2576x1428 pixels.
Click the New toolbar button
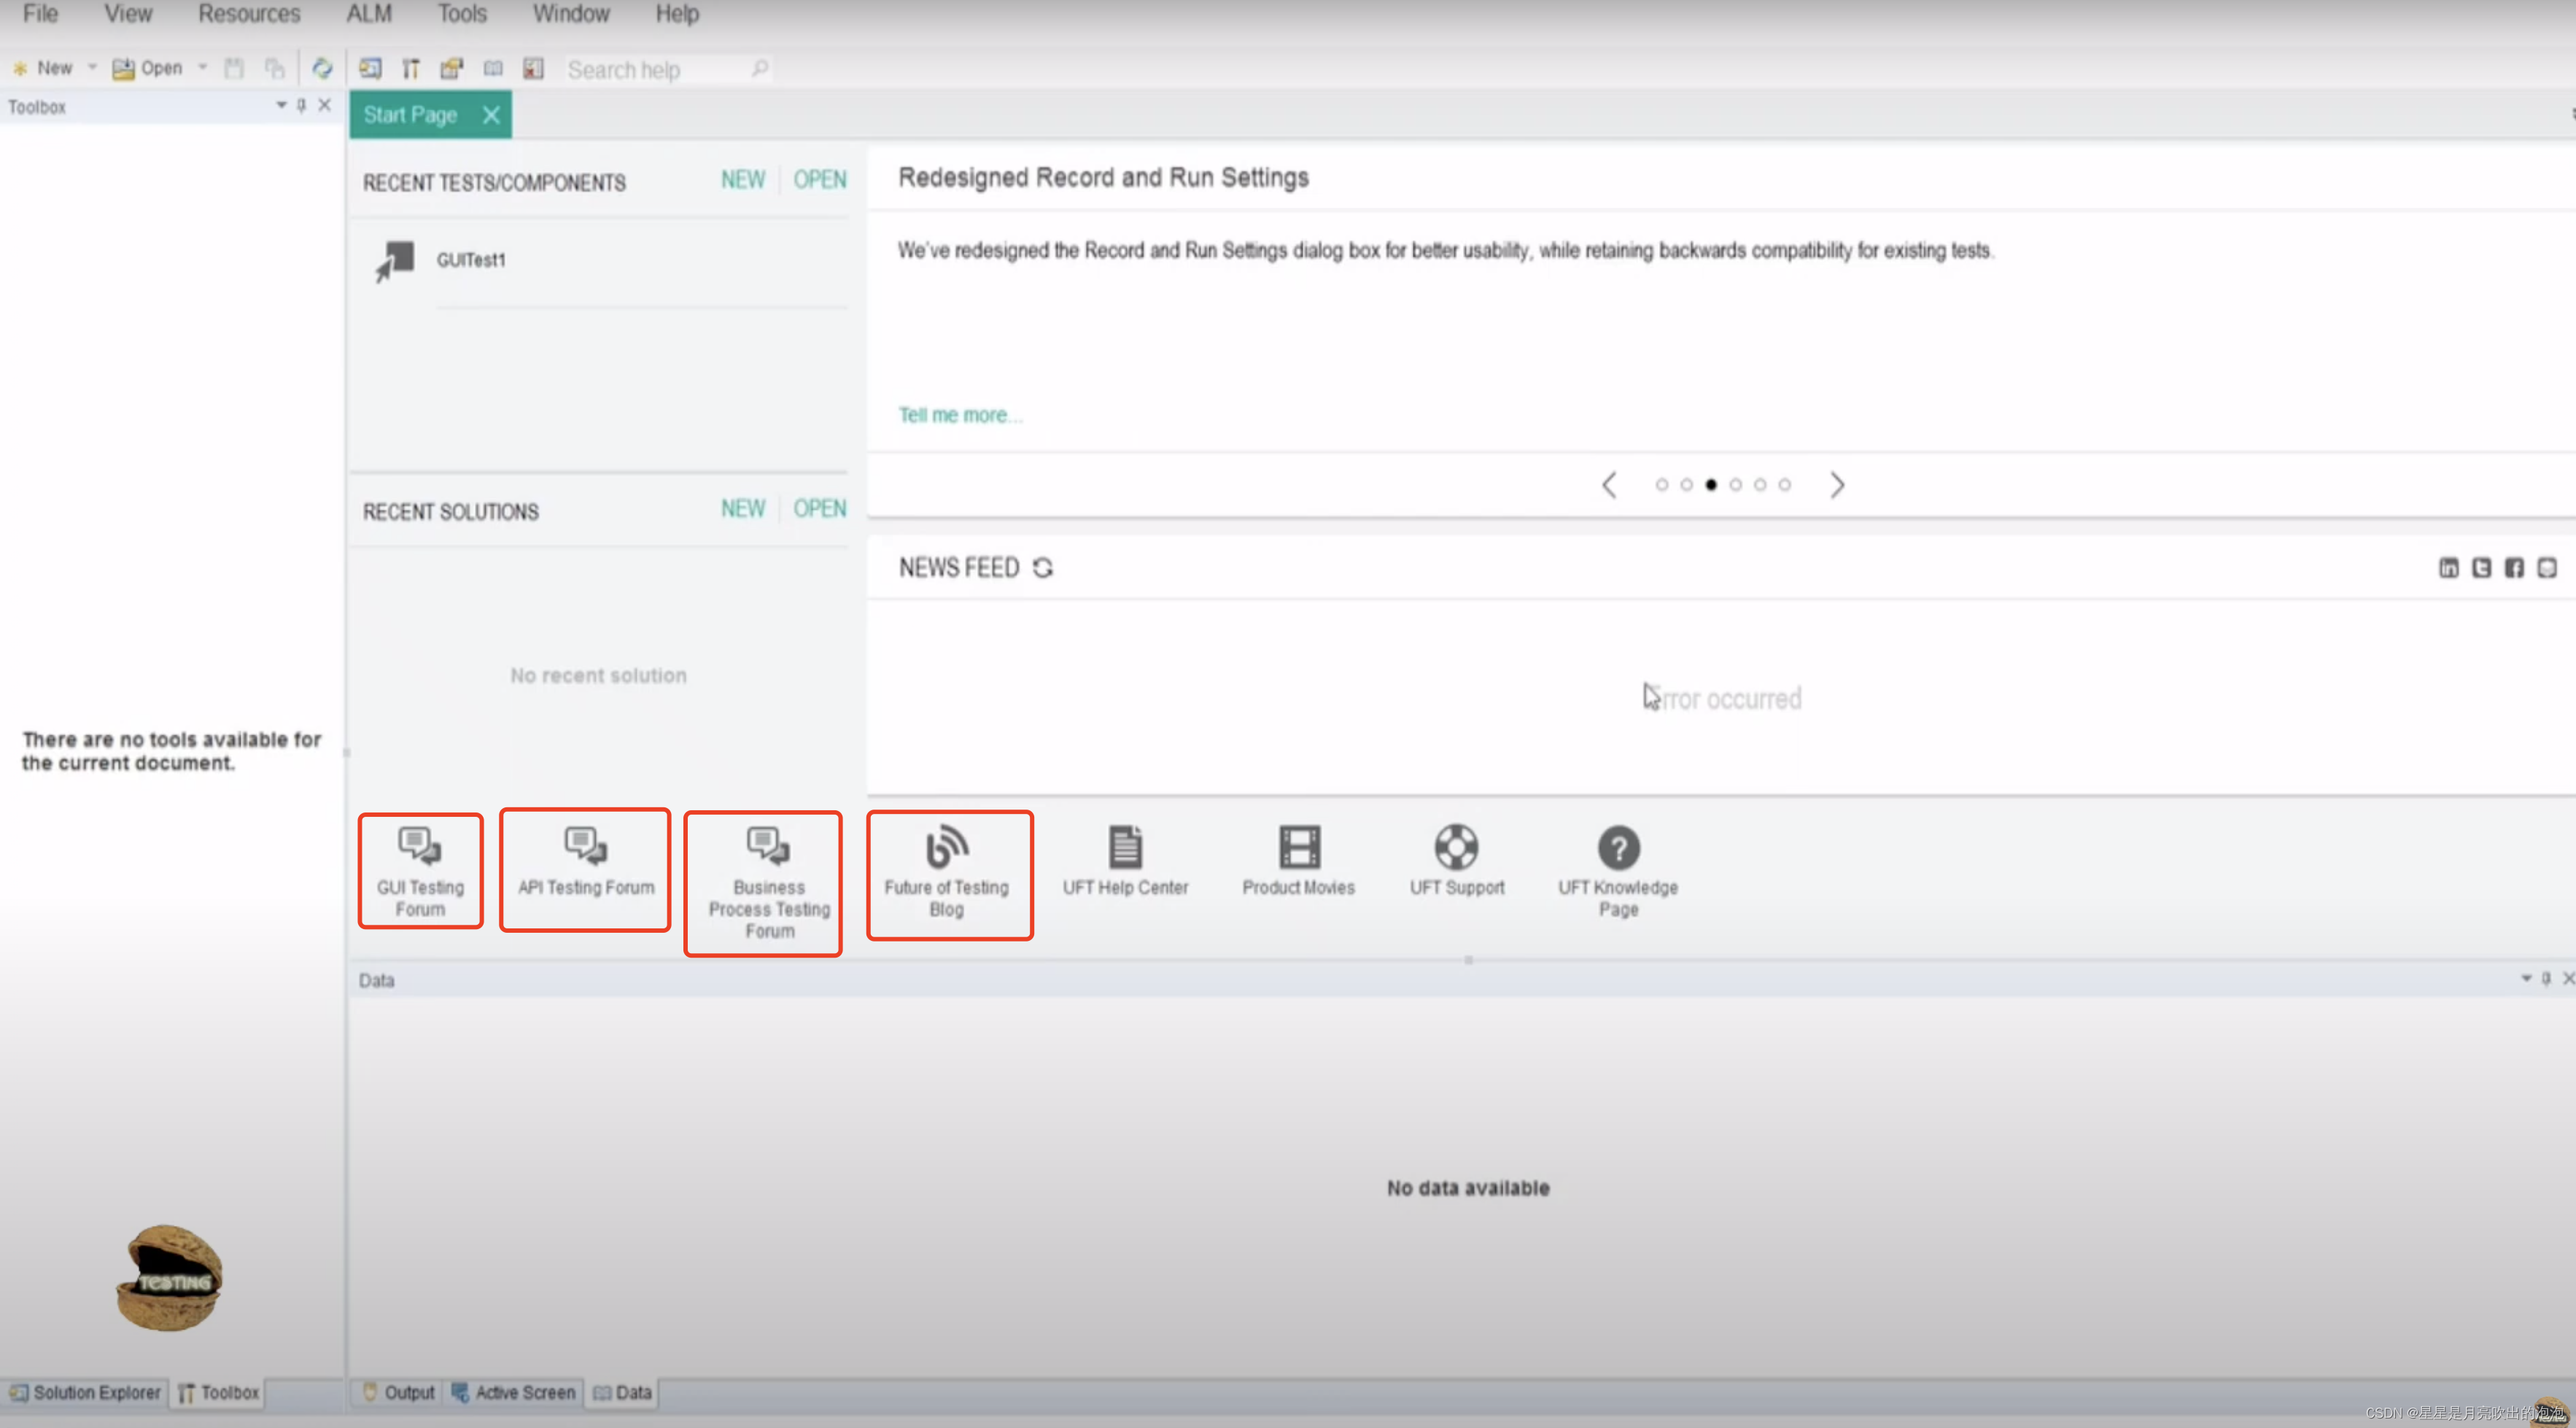point(42,68)
